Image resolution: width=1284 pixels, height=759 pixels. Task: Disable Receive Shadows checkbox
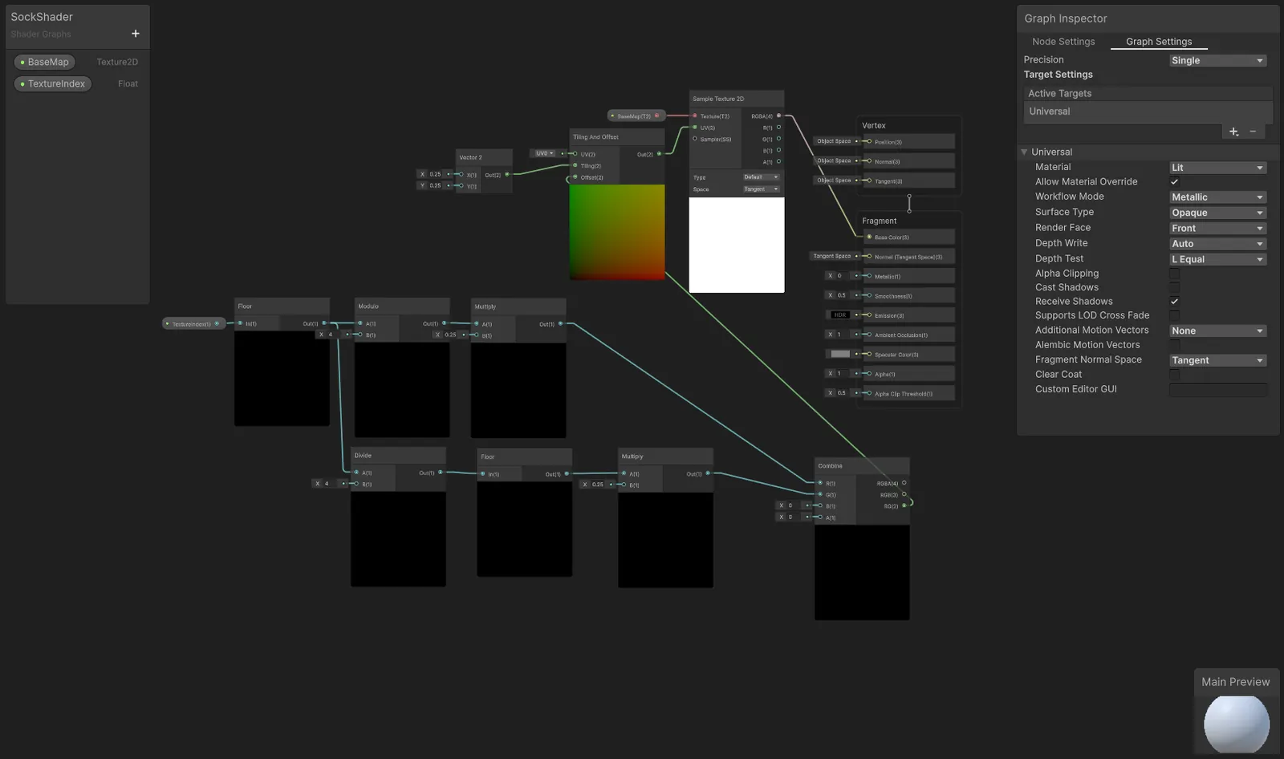[1174, 302]
